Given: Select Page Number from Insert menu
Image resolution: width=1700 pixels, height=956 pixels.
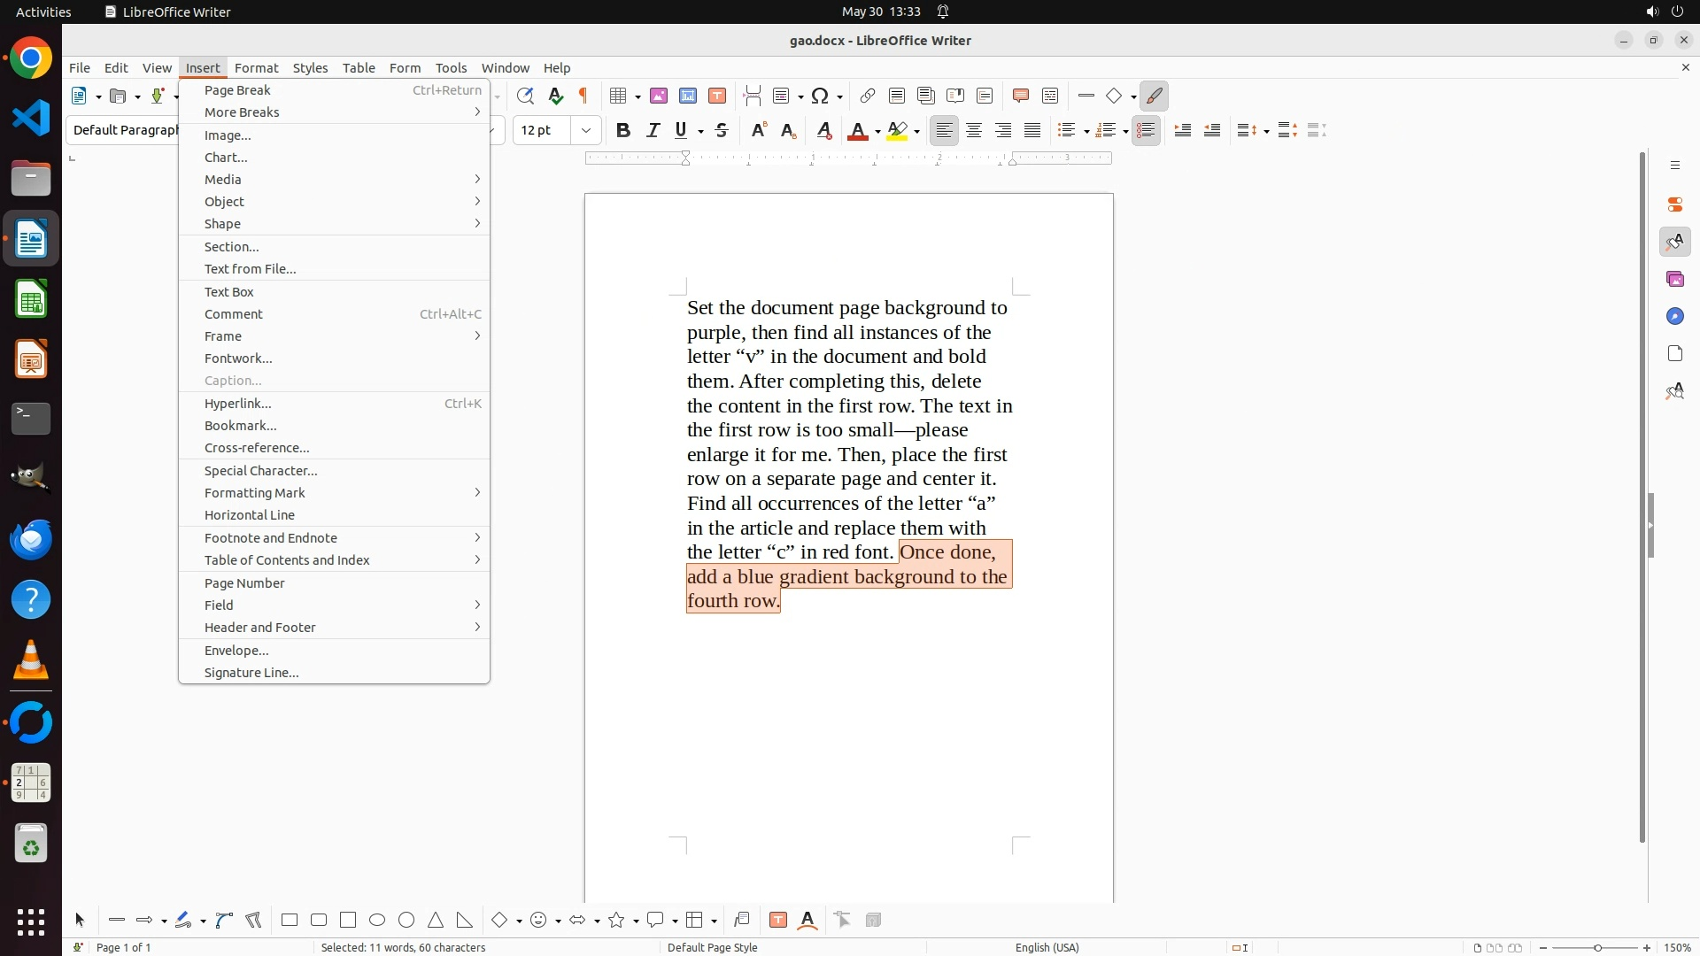Looking at the screenshot, I should pos(244,583).
